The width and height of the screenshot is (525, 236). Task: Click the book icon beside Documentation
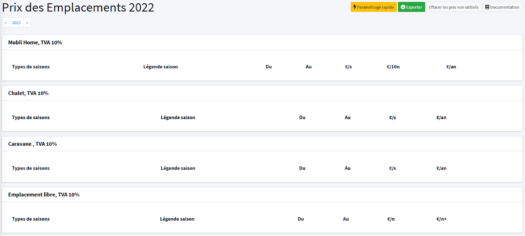point(487,7)
